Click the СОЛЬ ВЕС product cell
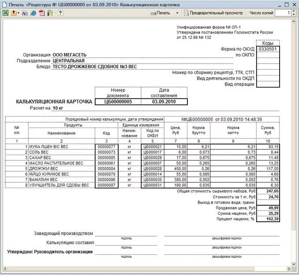 point(62,152)
